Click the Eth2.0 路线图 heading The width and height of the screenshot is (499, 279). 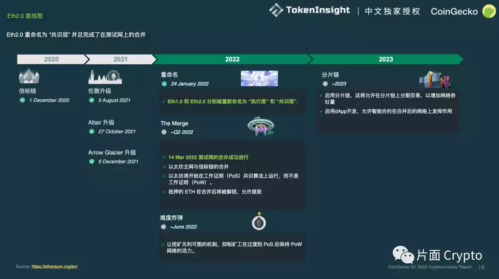click(x=25, y=16)
